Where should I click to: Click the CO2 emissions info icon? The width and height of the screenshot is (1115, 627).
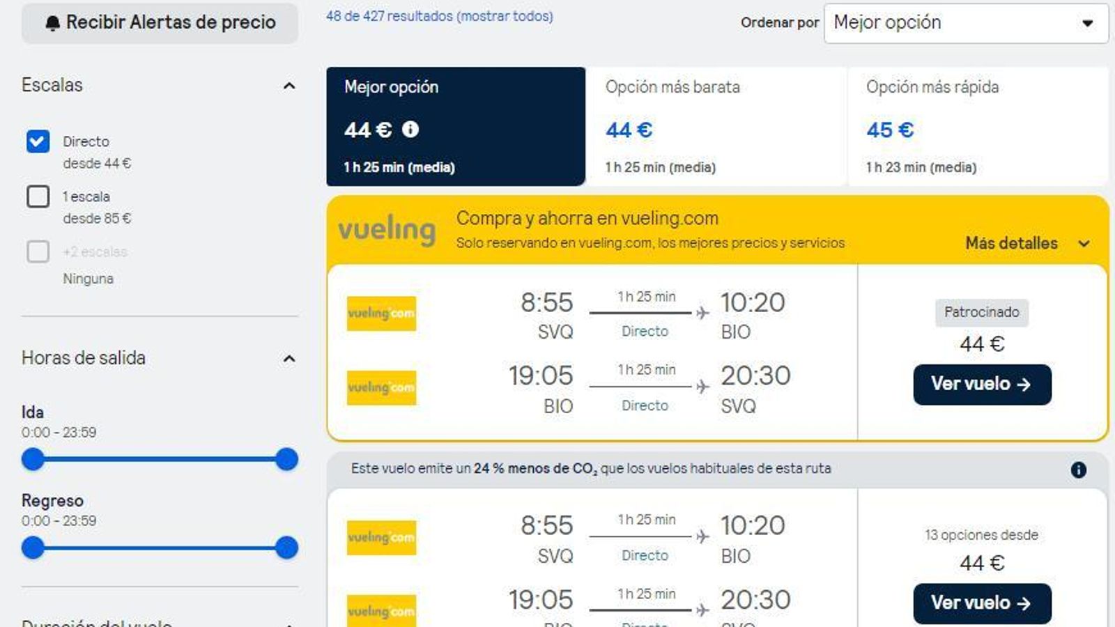[x=1078, y=470]
